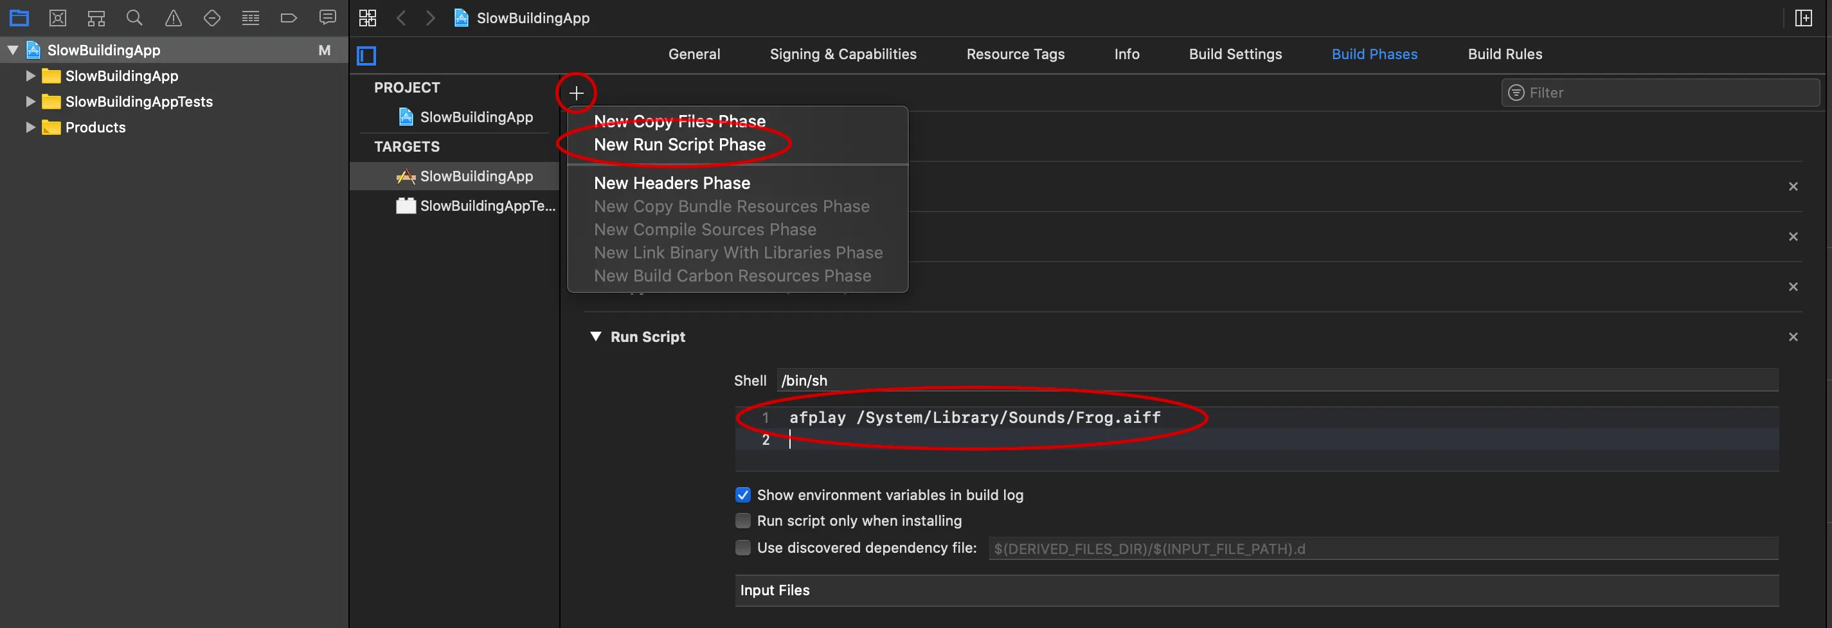Select the Products folder row
This screenshot has width=1832, height=628.
pos(174,127)
